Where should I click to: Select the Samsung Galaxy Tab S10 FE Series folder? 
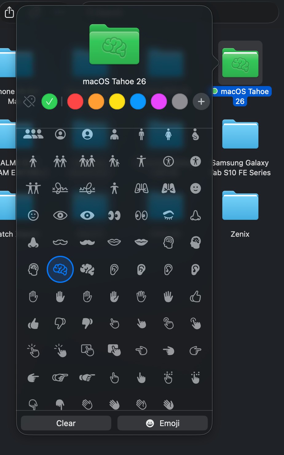tap(240, 134)
